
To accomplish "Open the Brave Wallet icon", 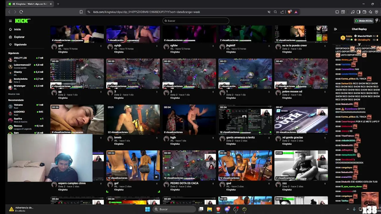I will (365, 12).
